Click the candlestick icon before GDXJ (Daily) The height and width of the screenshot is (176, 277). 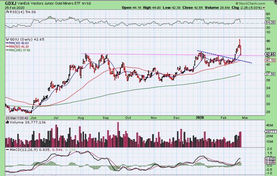point(7,39)
